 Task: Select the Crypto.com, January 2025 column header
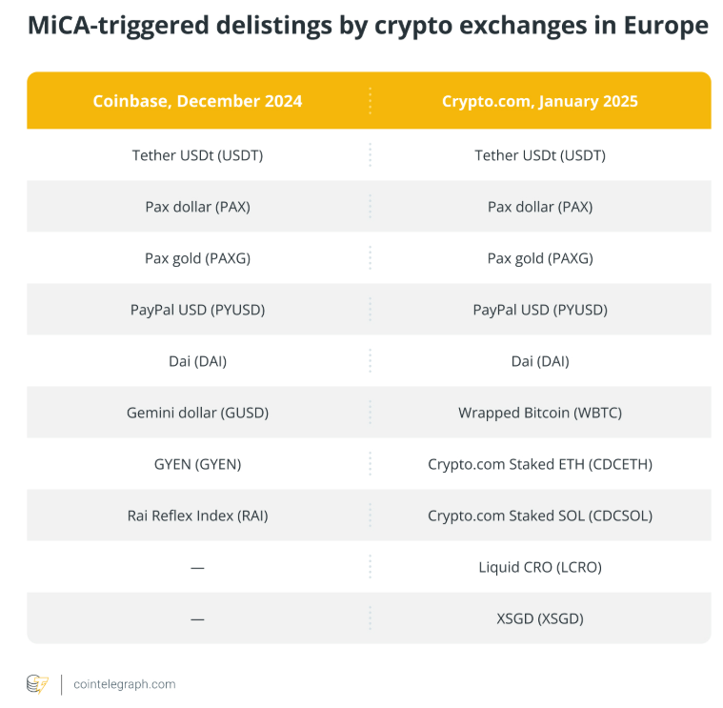[539, 101]
